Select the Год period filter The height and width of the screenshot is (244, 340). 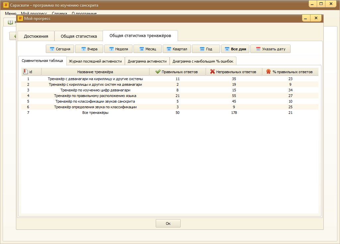click(x=206, y=49)
